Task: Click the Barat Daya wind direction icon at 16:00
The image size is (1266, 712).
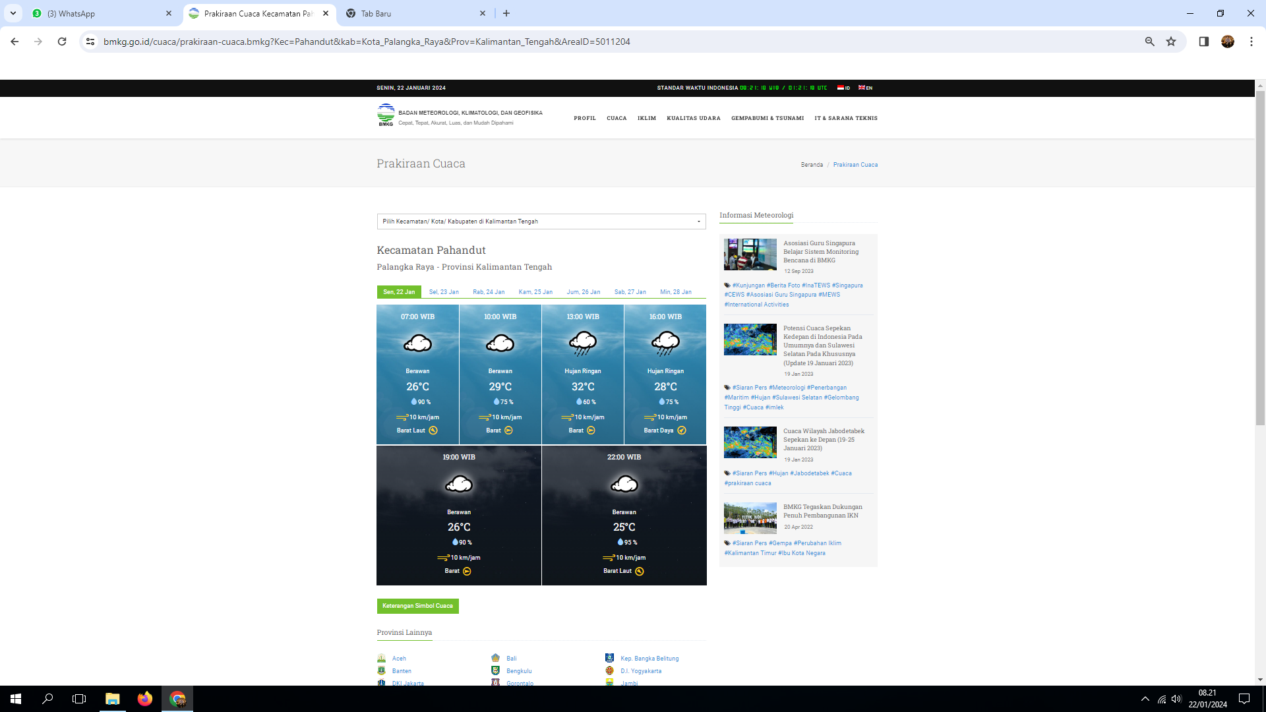Action: point(682,430)
